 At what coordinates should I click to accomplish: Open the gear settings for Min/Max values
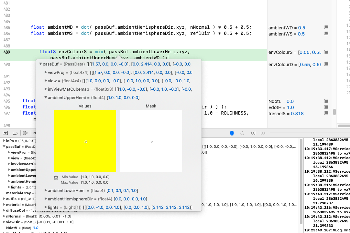[56, 177]
